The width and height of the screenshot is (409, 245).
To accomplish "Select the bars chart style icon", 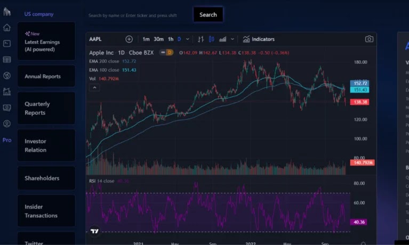I will pos(201,39).
